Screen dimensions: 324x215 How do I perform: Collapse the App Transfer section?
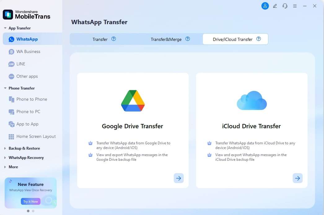point(19,28)
